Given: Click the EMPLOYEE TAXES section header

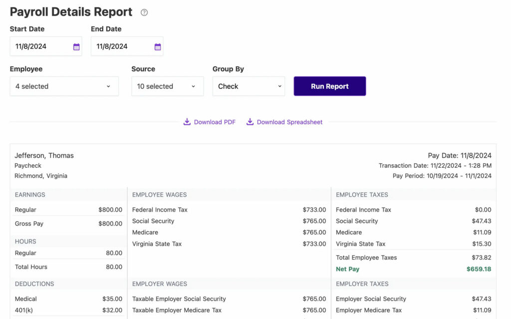Looking at the screenshot, I should point(362,195).
